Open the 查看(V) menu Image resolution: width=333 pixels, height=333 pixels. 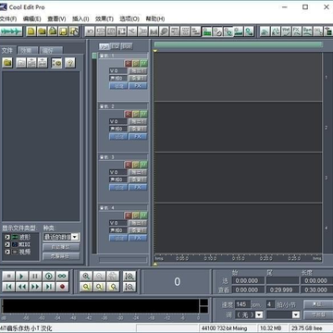56,18
